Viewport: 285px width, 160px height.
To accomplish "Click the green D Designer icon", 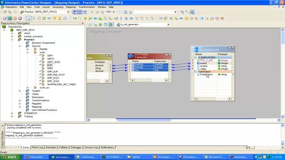I will pyautogui.click(x=10, y=18).
